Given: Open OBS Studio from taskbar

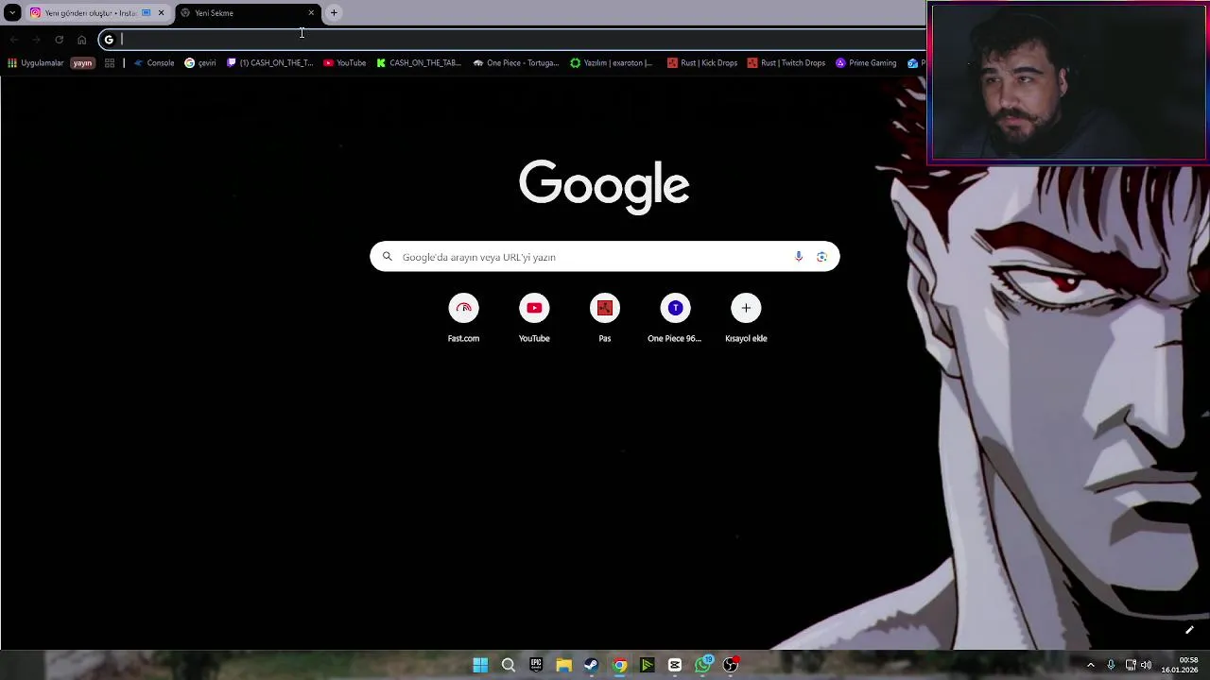Looking at the screenshot, I should [731, 665].
